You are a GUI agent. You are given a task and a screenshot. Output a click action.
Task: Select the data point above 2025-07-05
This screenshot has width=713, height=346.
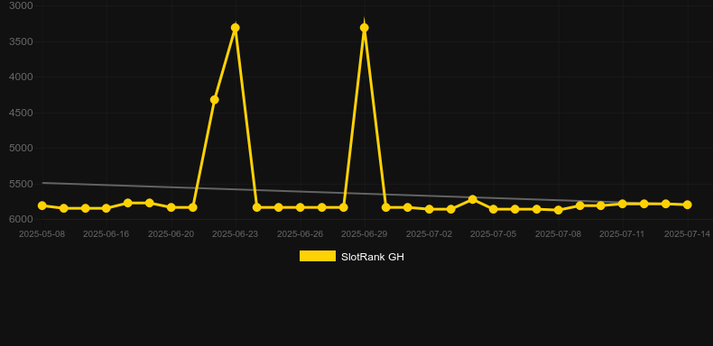tap(494, 209)
